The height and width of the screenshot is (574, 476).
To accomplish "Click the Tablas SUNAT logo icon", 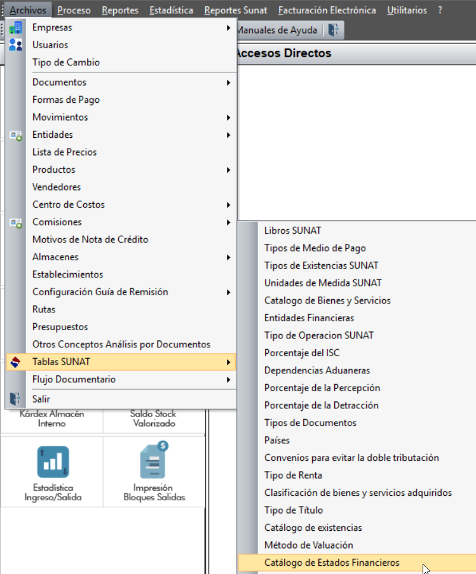I will [x=15, y=362].
